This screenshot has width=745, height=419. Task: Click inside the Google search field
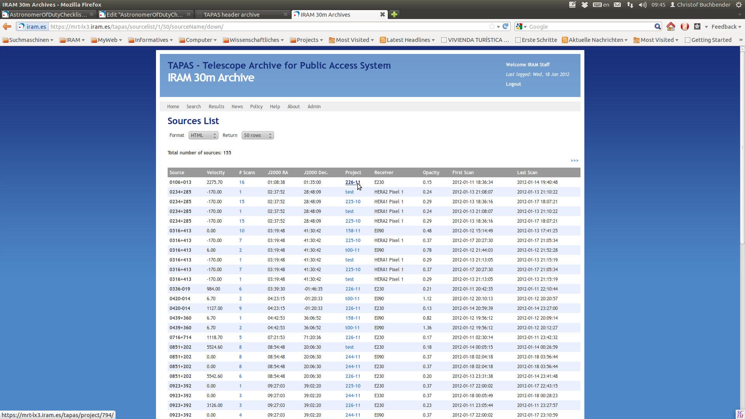coord(590,26)
